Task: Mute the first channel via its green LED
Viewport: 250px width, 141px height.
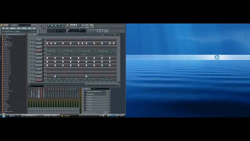Action: 29,40
